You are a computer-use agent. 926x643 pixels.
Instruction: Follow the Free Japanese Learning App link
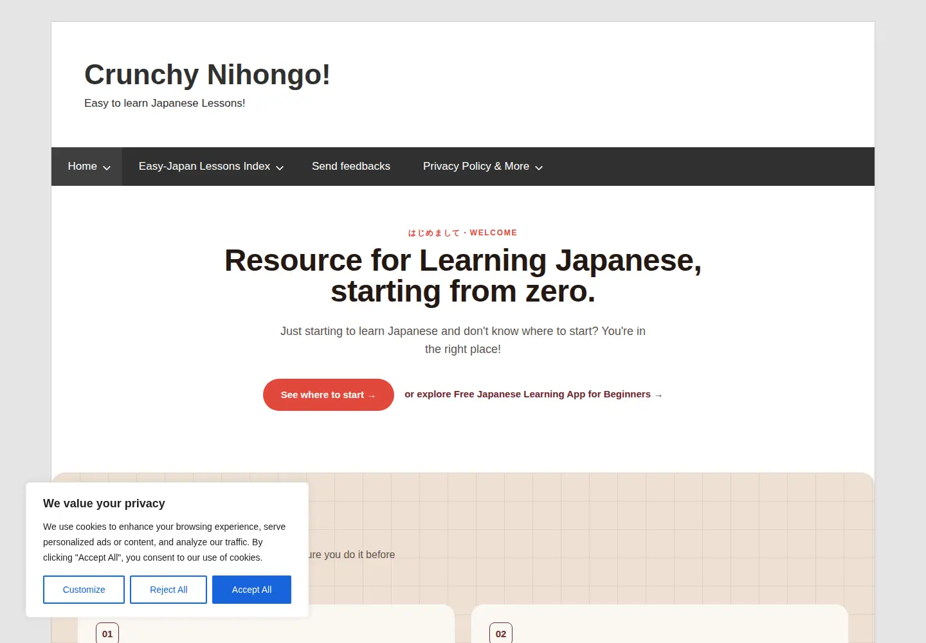[x=533, y=394]
